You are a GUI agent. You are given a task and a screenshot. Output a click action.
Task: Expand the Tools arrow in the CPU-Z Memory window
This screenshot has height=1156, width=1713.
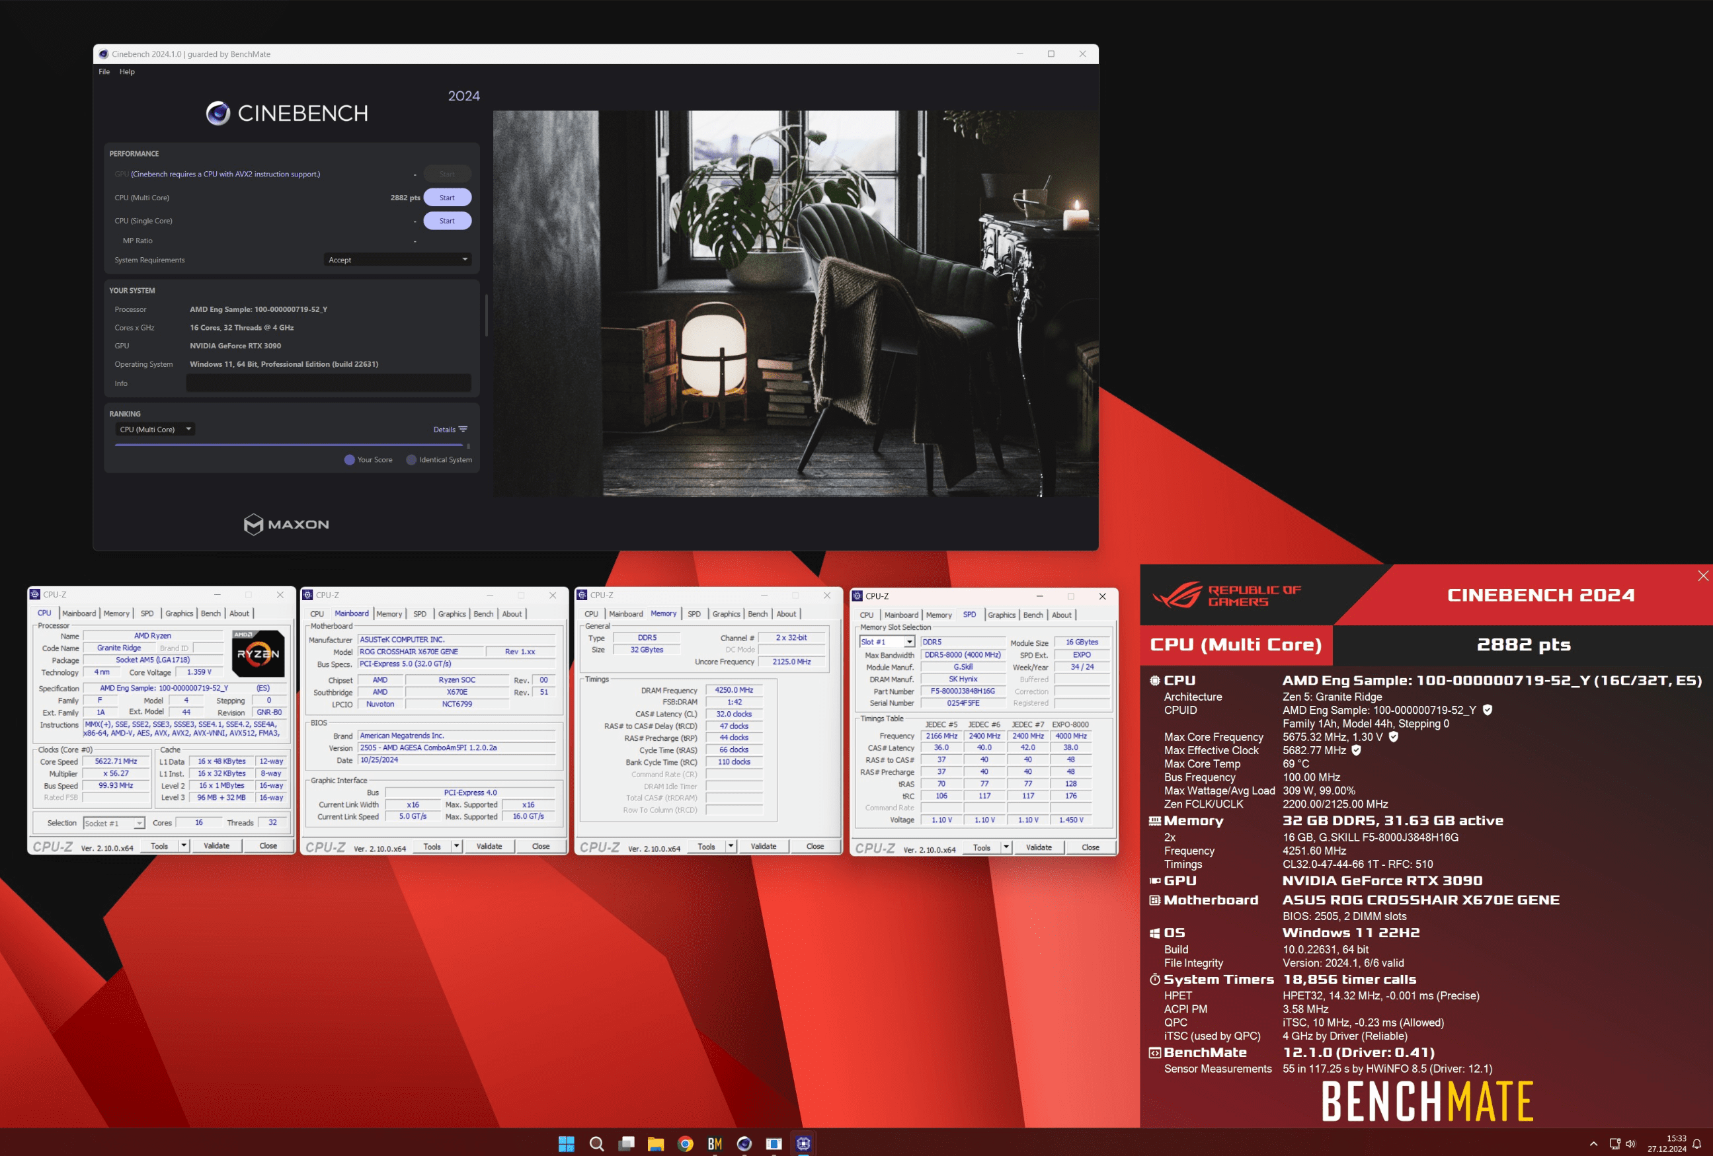(x=731, y=846)
